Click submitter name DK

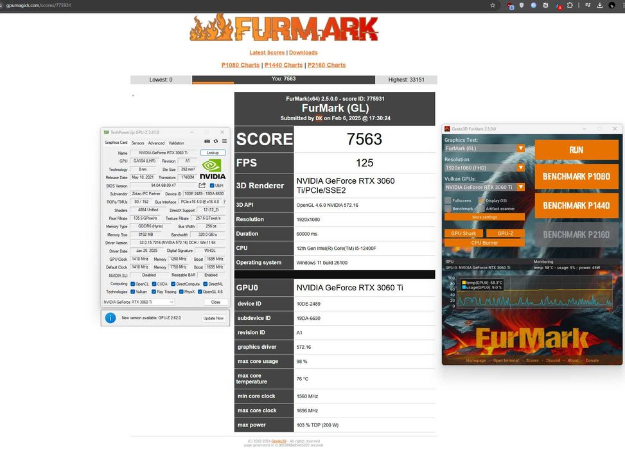tap(319, 118)
